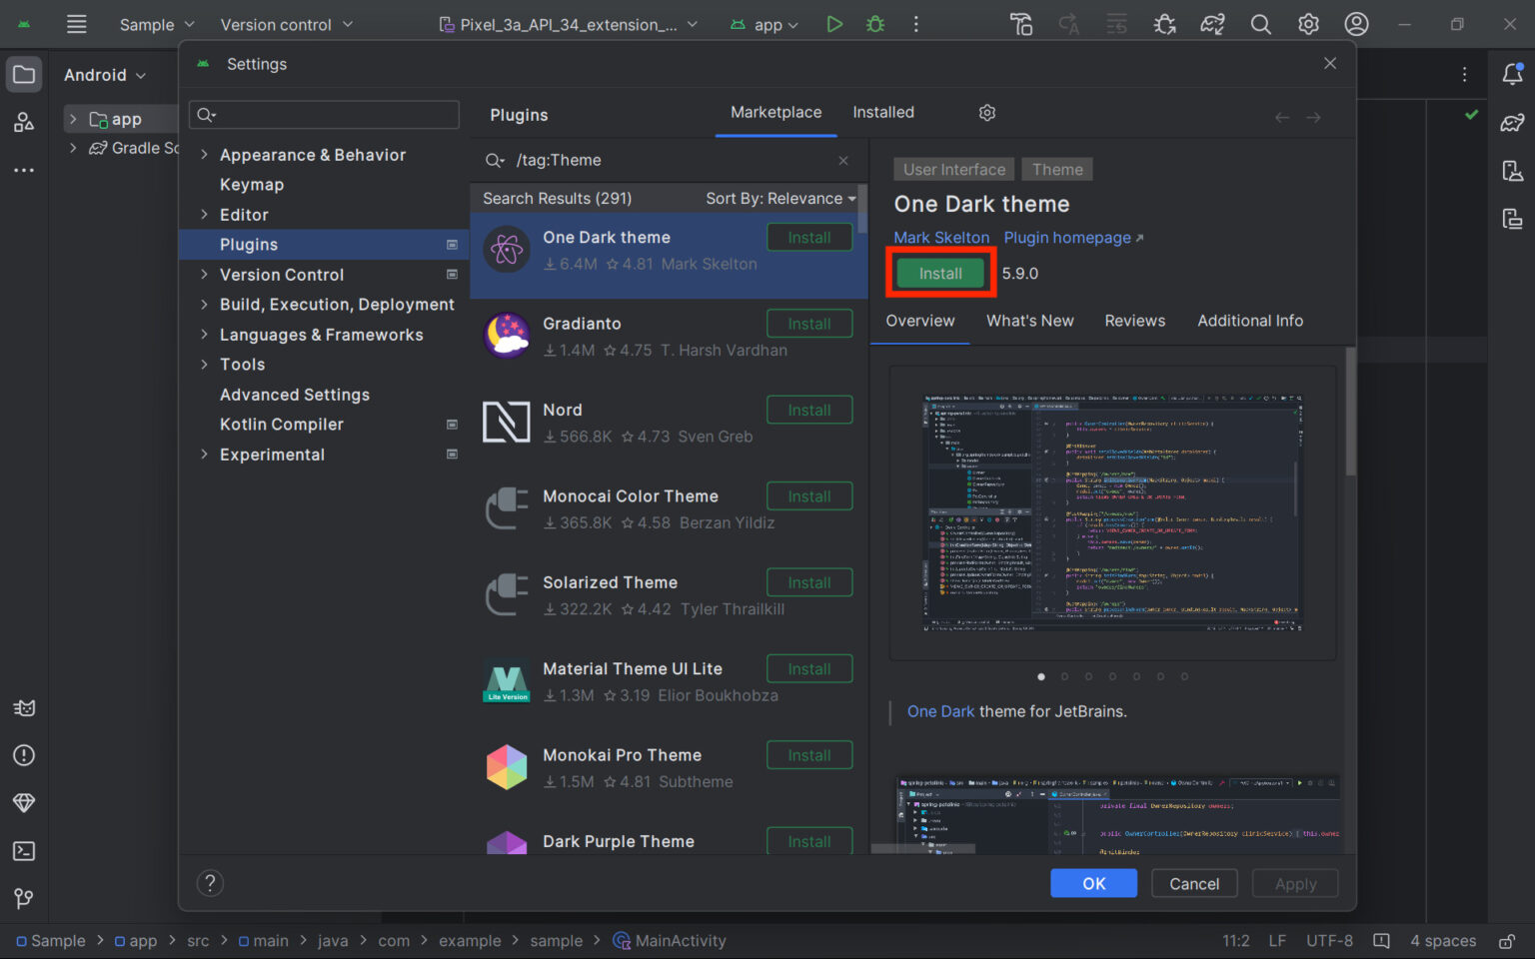Image resolution: width=1535 pixels, height=959 pixels.
Task: Expand the Appearance & Behavior section
Action: click(x=204, y=155)
